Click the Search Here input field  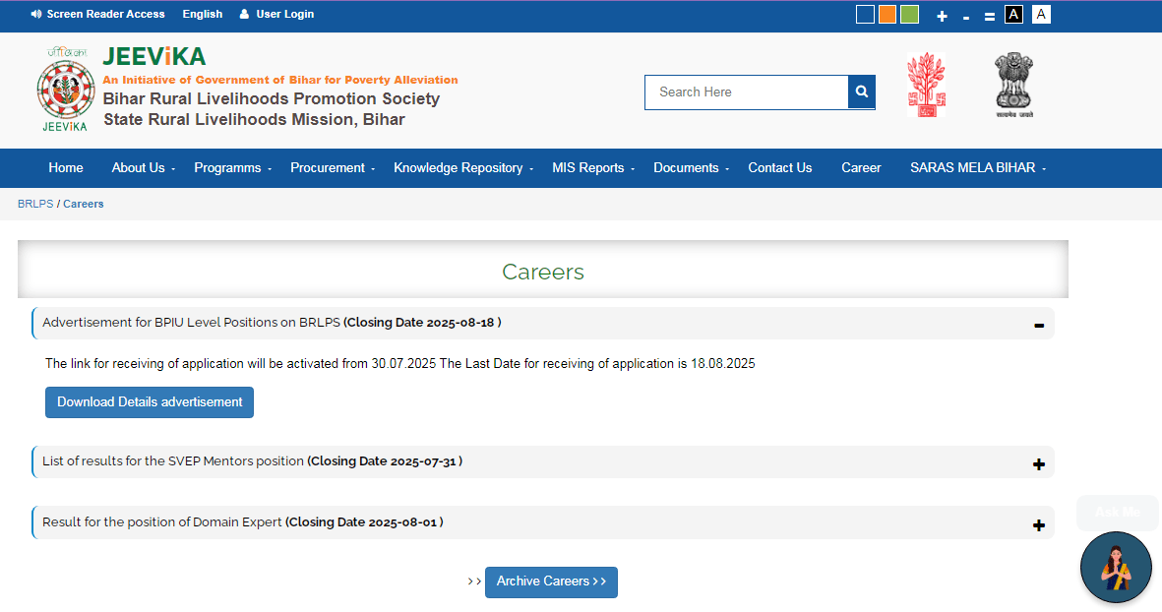(x=747, y=92)
